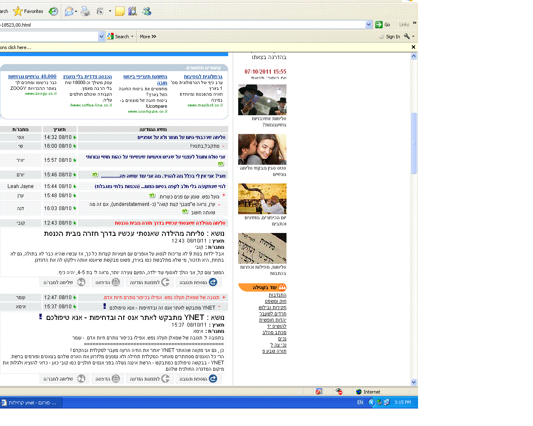Open the www.zoogy.co.il sponsored link
The height and width of the screenshot is (426, 533).
[41, 94]
